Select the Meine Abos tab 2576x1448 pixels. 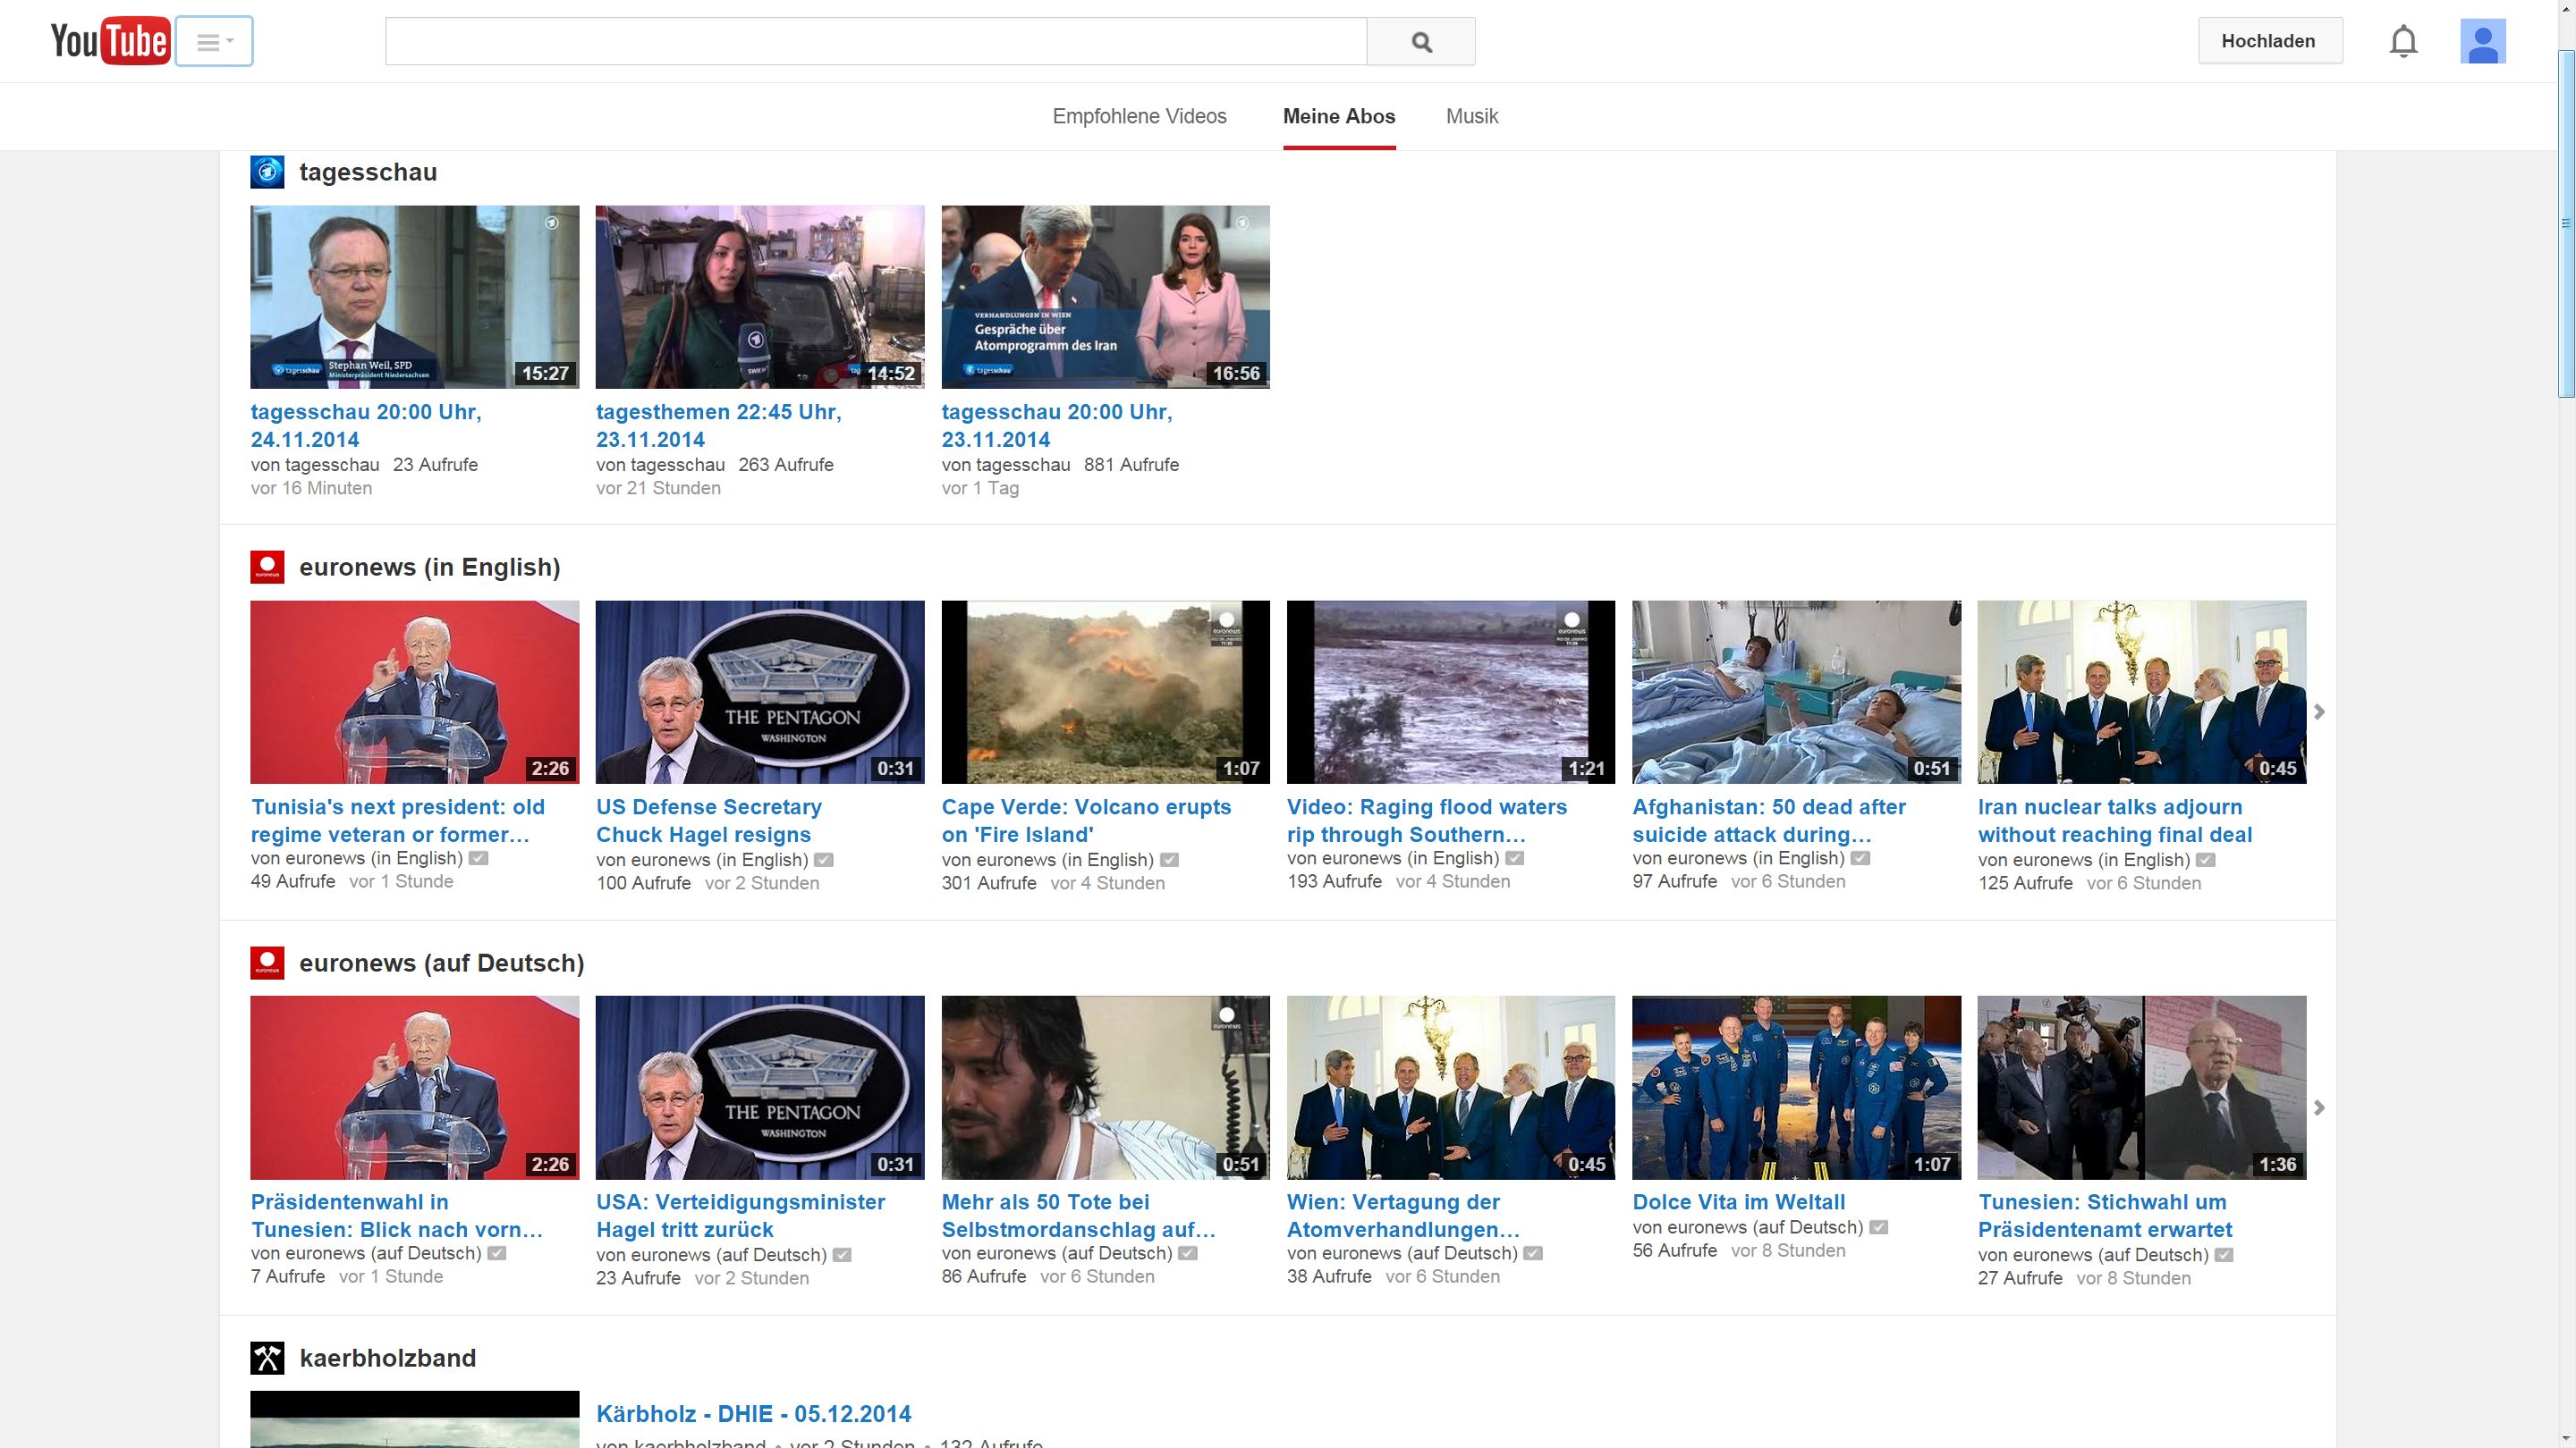(x=1338, y=116)
